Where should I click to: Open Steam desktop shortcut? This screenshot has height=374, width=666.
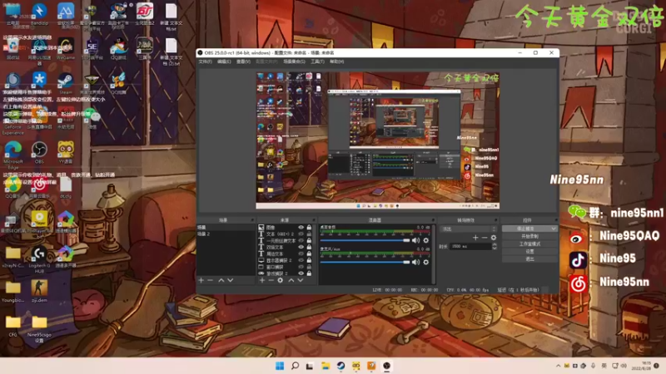(66, 82)
